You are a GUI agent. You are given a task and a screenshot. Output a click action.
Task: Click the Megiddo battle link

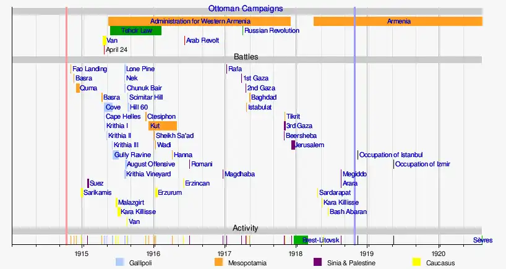(354, 174)
